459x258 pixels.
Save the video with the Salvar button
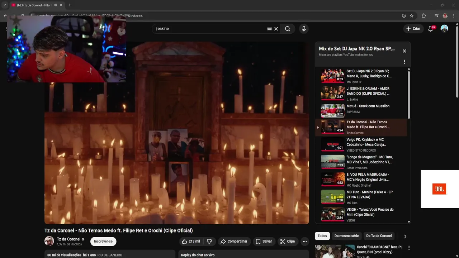tap(264, 242)
